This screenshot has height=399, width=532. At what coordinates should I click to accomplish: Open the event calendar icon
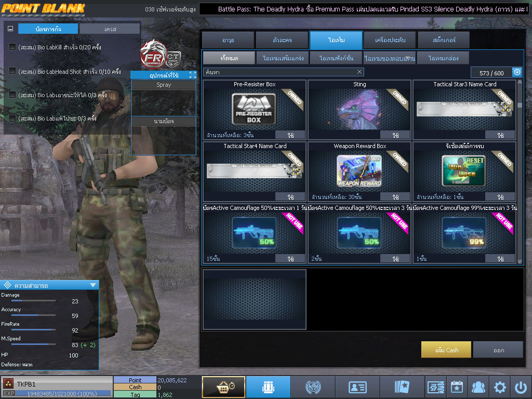(457, 387)
